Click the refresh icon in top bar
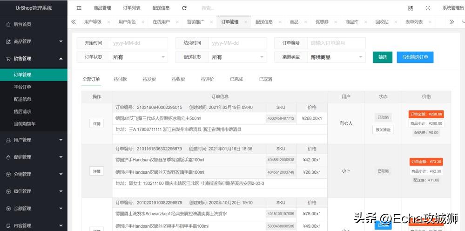This screenshot has width=465, height=231. 184,8
